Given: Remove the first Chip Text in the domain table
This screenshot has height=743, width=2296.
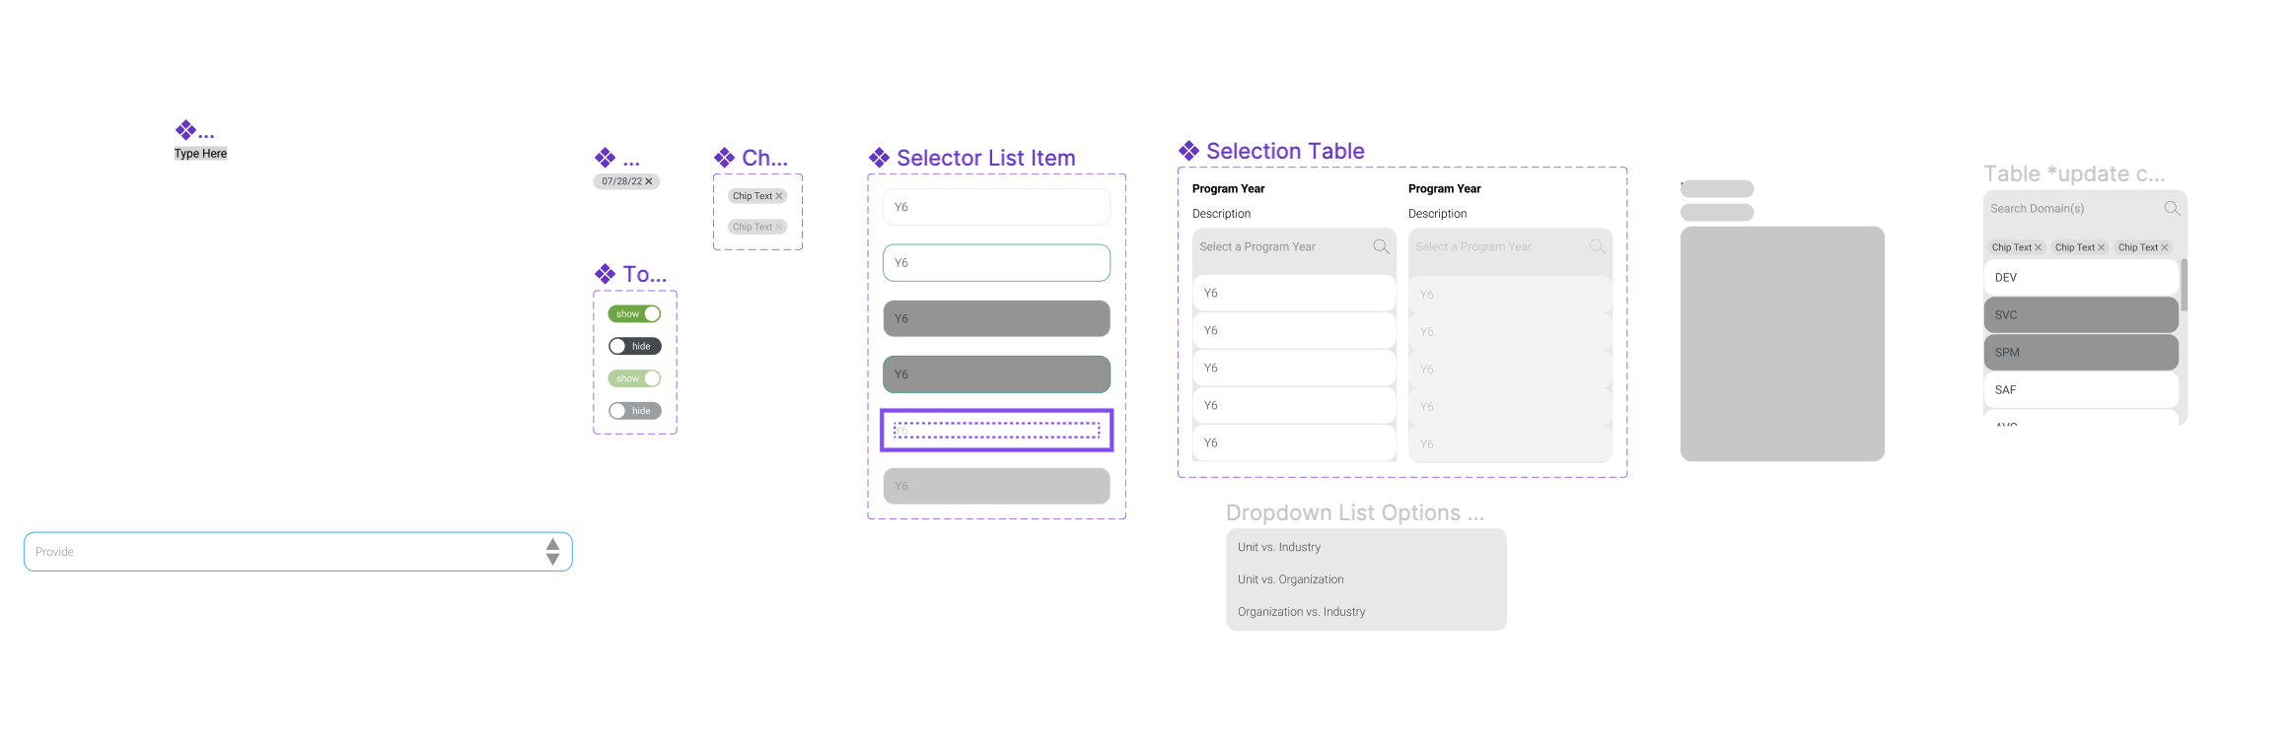Looking at the screenshot, I should pos(2038,247).
